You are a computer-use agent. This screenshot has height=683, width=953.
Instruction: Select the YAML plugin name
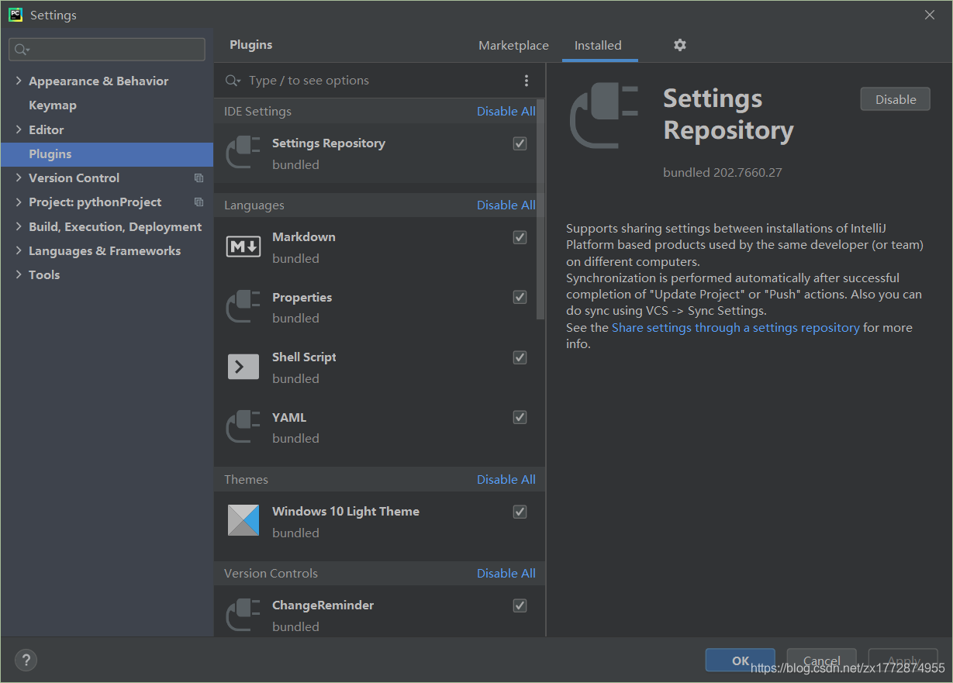click(289, 418)
